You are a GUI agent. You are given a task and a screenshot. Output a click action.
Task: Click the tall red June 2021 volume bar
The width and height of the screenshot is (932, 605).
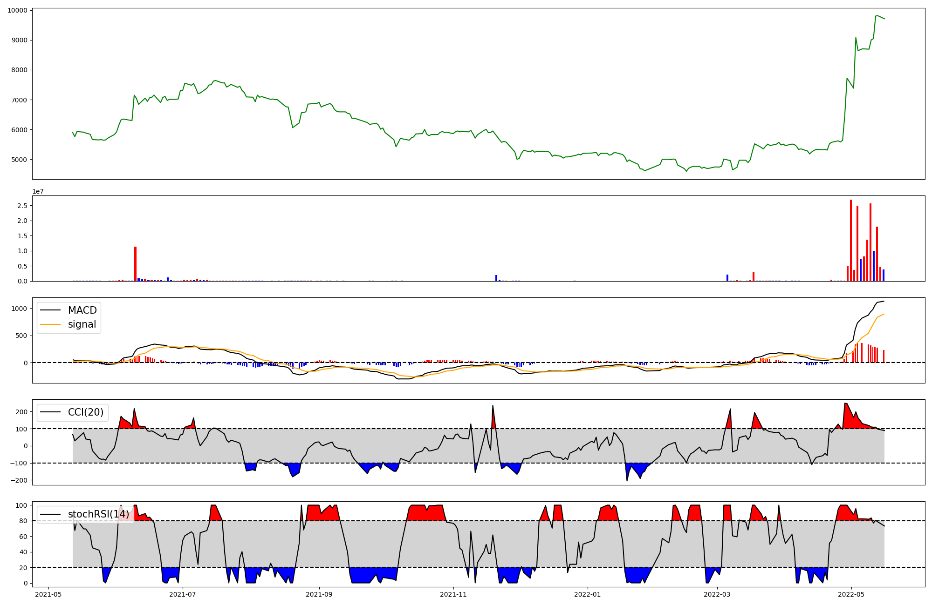[136, 263]
